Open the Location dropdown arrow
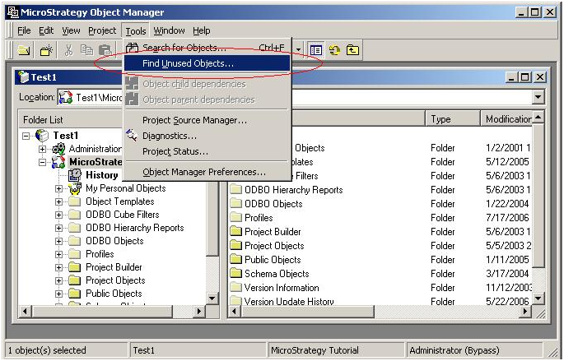Image resolution: width=564 pixels, height=361 pixels. point(538,97)
